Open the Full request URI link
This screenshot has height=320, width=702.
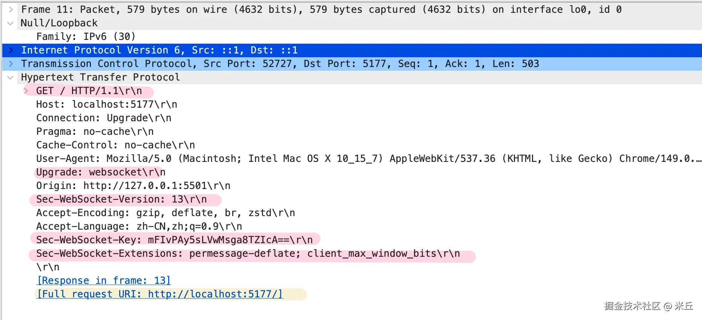[160, 294]
